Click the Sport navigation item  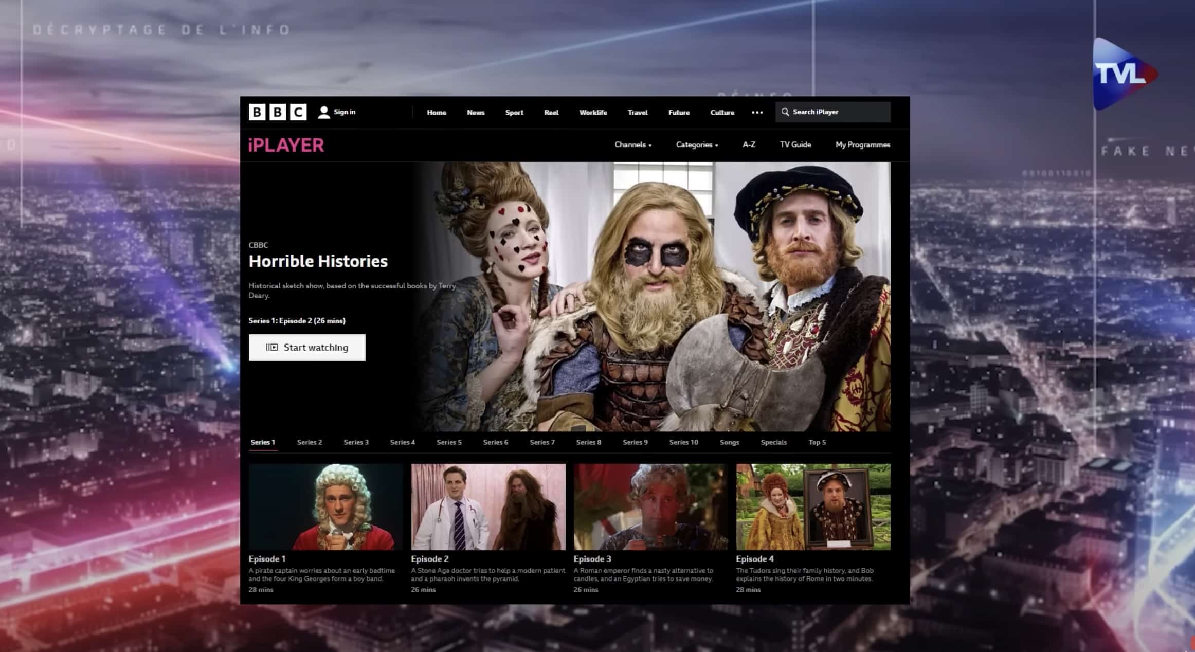click(x=514, y=113)
